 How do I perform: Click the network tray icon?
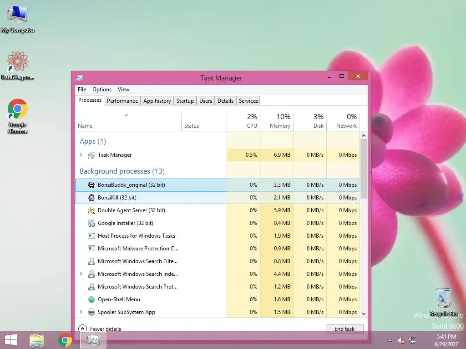(x=412, y=340)
